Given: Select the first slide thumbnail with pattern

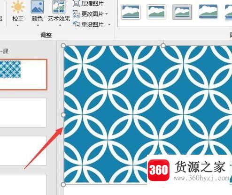Looking at the screenshot, I should coord(23,75).
